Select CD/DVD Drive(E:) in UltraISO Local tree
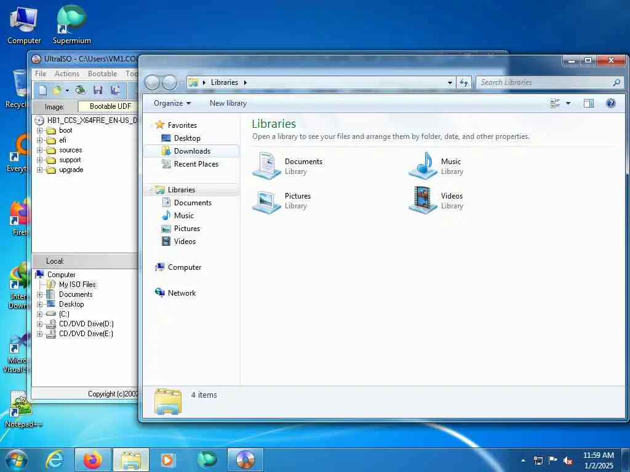The height and width of the screenshot is (472, 630). click(86, 334)
